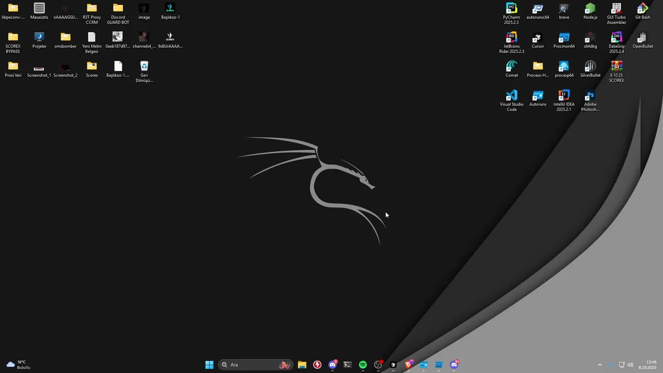Select the brave desktop shortcut

click(564, 11)
